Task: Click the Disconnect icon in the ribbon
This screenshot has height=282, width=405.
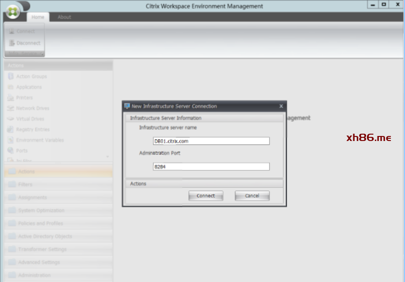Action: click(11, 43)
